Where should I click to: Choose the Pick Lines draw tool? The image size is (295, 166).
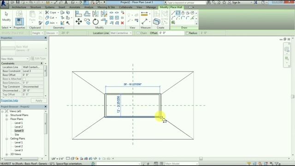point(192,18)
